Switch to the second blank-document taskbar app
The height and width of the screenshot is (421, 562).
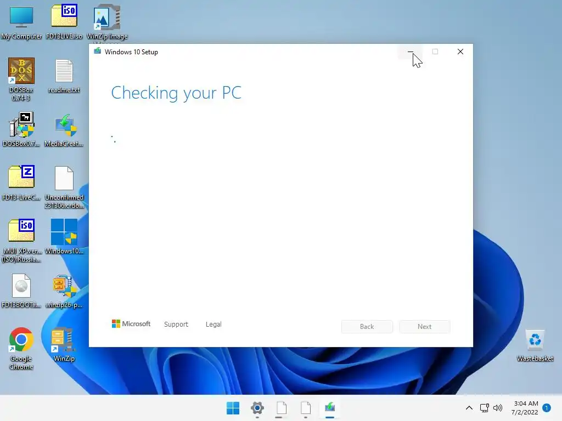point(306,408)
